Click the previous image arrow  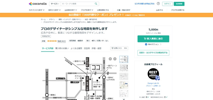click(x=110, y=59)
